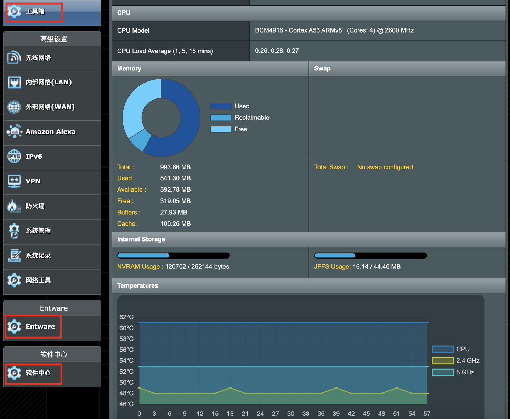510x419 pixels.
Task: Open the 软件中心 menu entry
Action: point(52,374)
